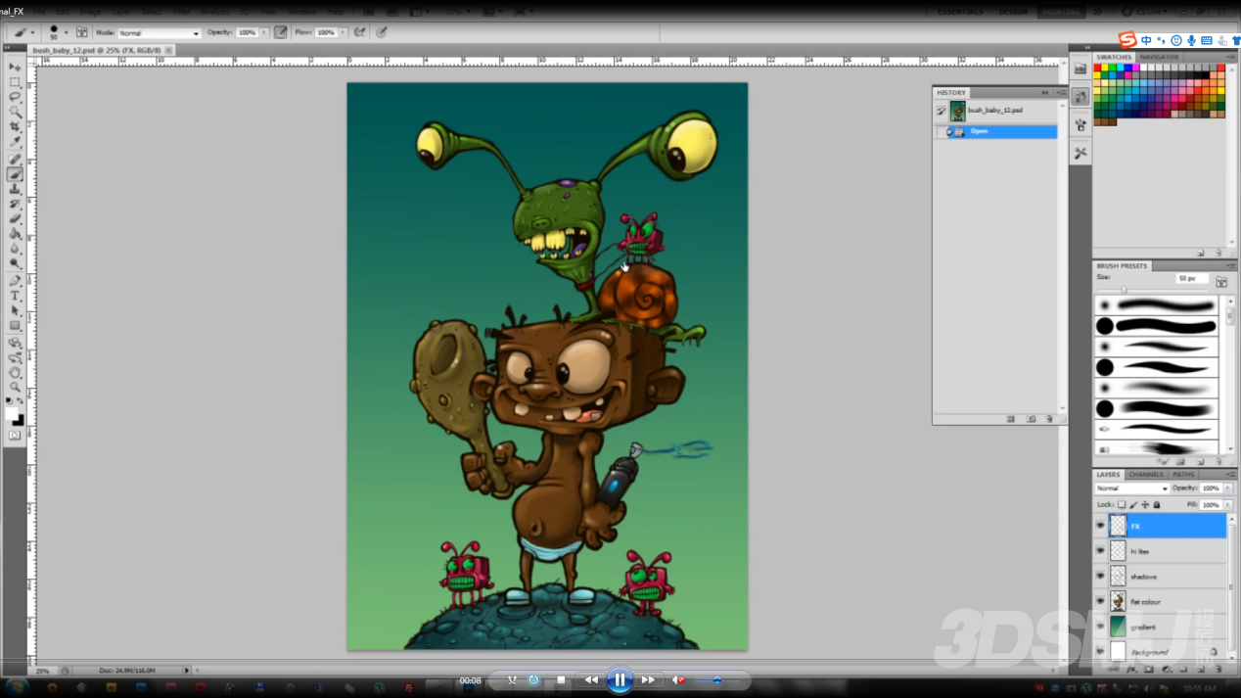Hide the FX layer
The width and height of the screenshot is (1241, 698).
pos(1100,526)
